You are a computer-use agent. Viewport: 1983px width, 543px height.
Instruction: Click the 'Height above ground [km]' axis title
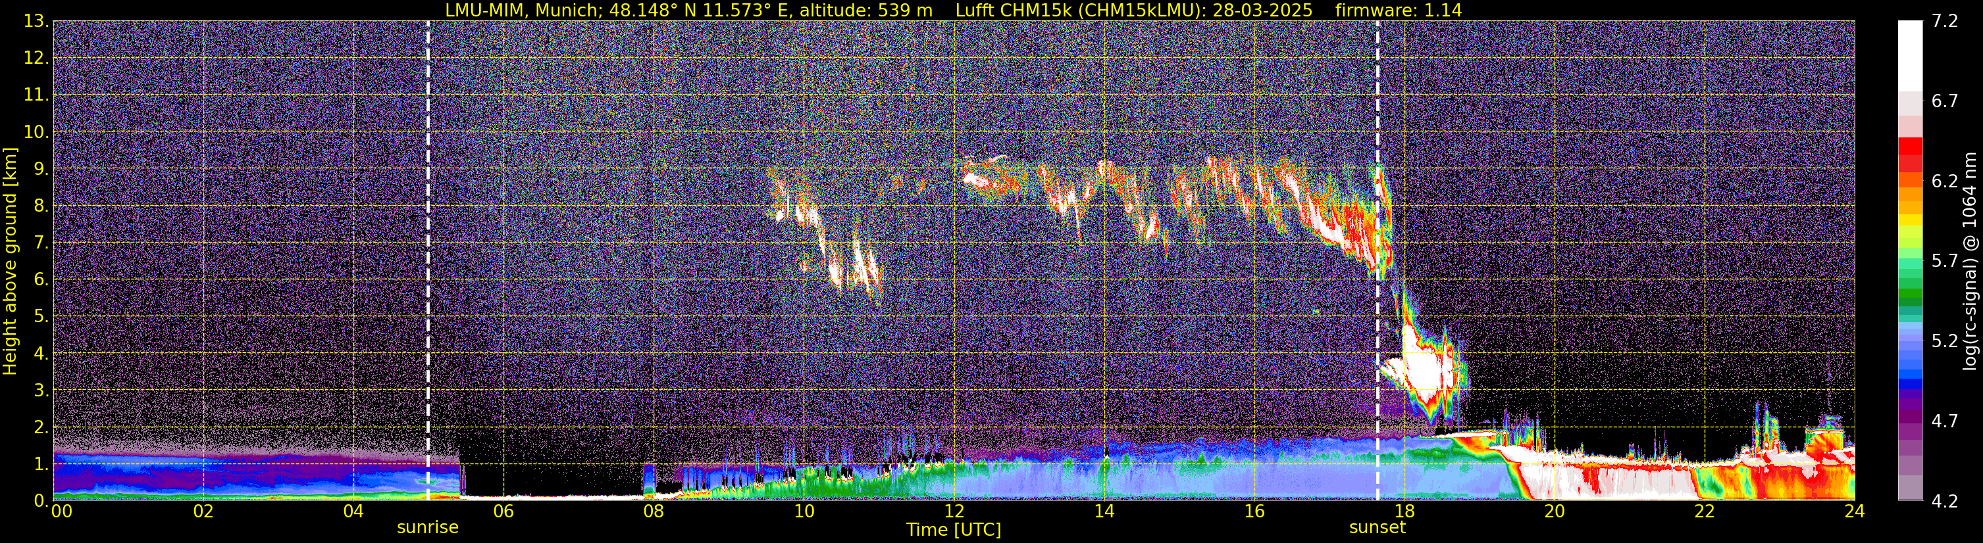[x=10, y=261]
